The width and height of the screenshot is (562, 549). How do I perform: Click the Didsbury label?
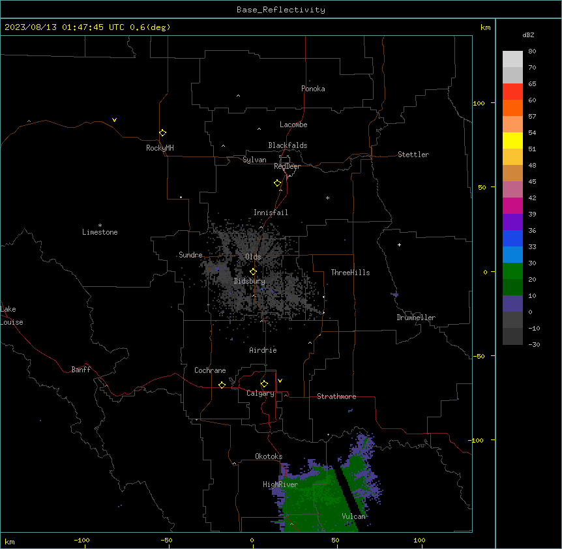point(250,281)
